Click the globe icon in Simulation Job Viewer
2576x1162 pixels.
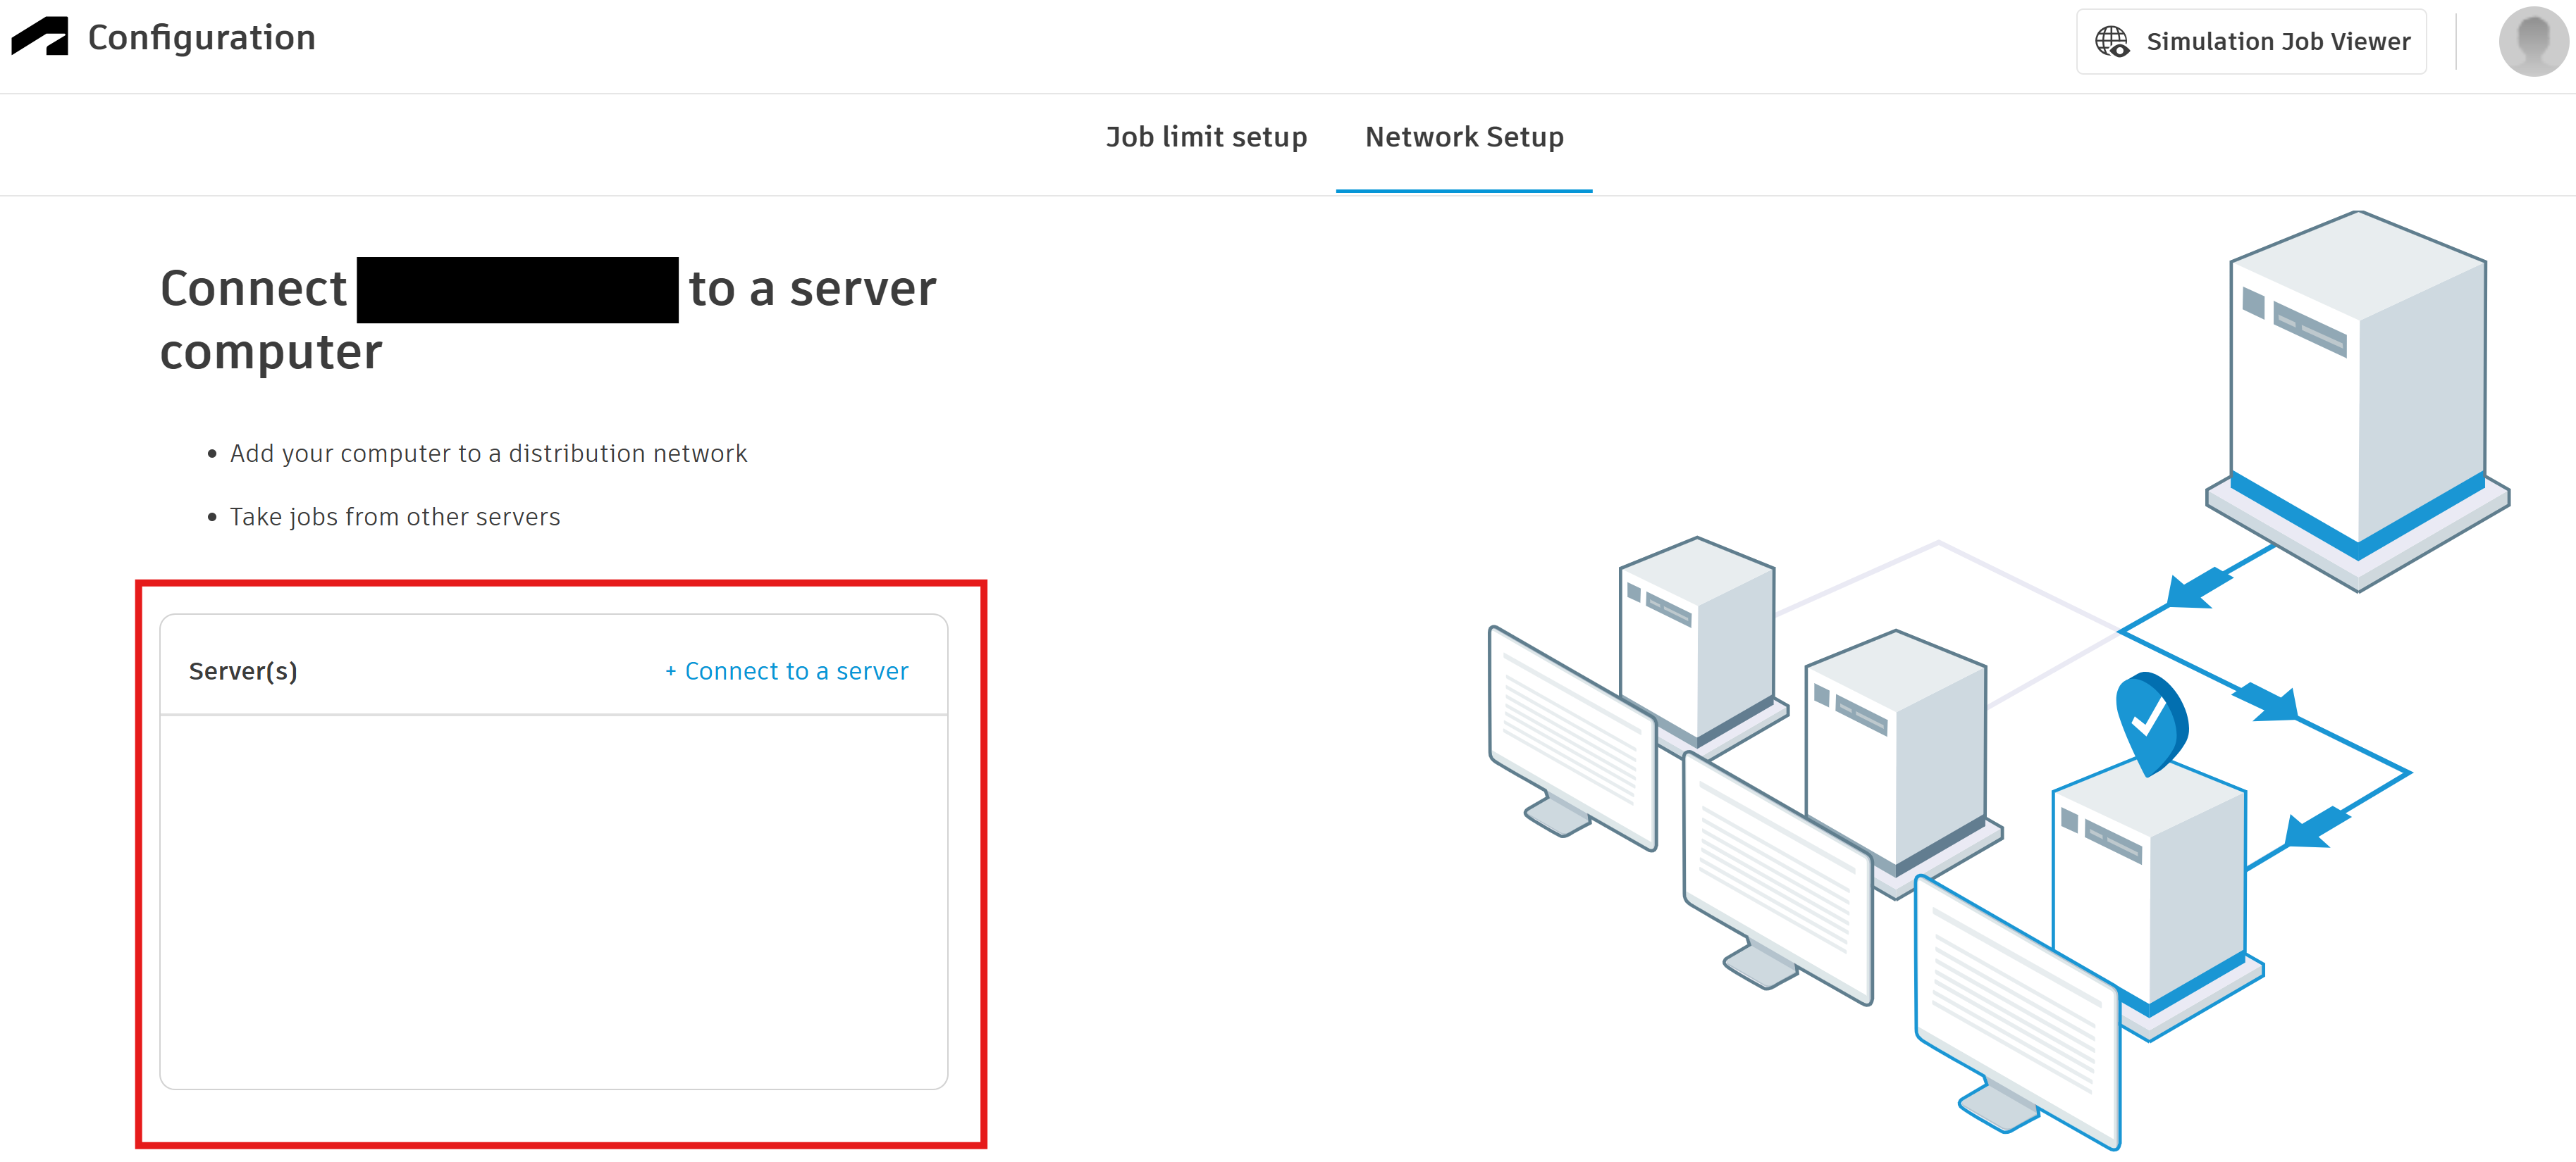2112,42
